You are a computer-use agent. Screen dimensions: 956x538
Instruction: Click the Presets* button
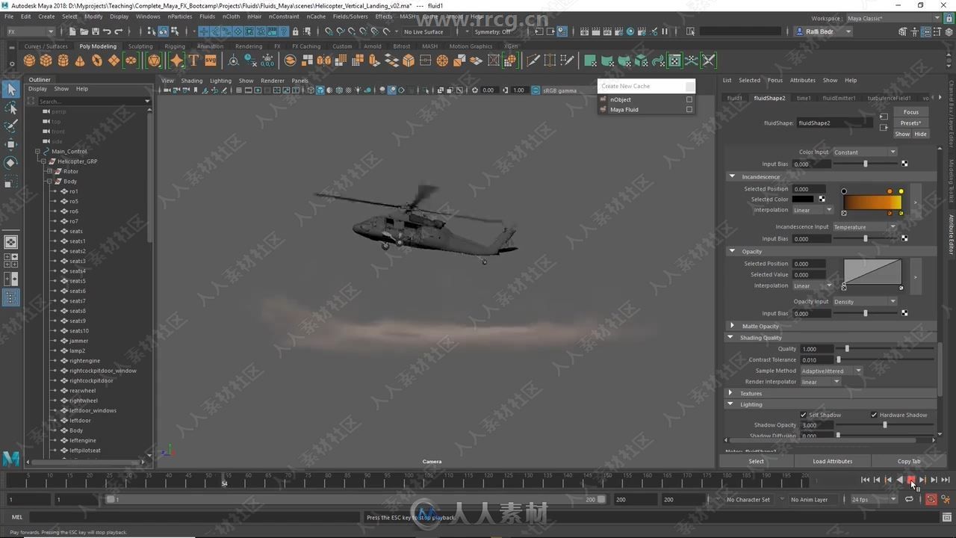[911, 123]
